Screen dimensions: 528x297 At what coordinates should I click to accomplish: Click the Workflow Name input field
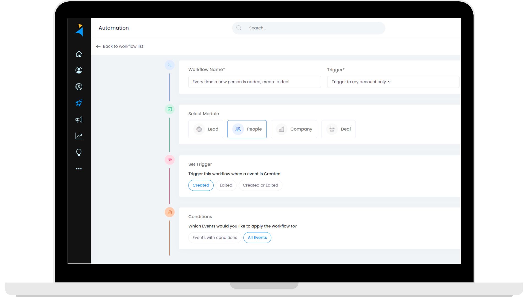254,82
